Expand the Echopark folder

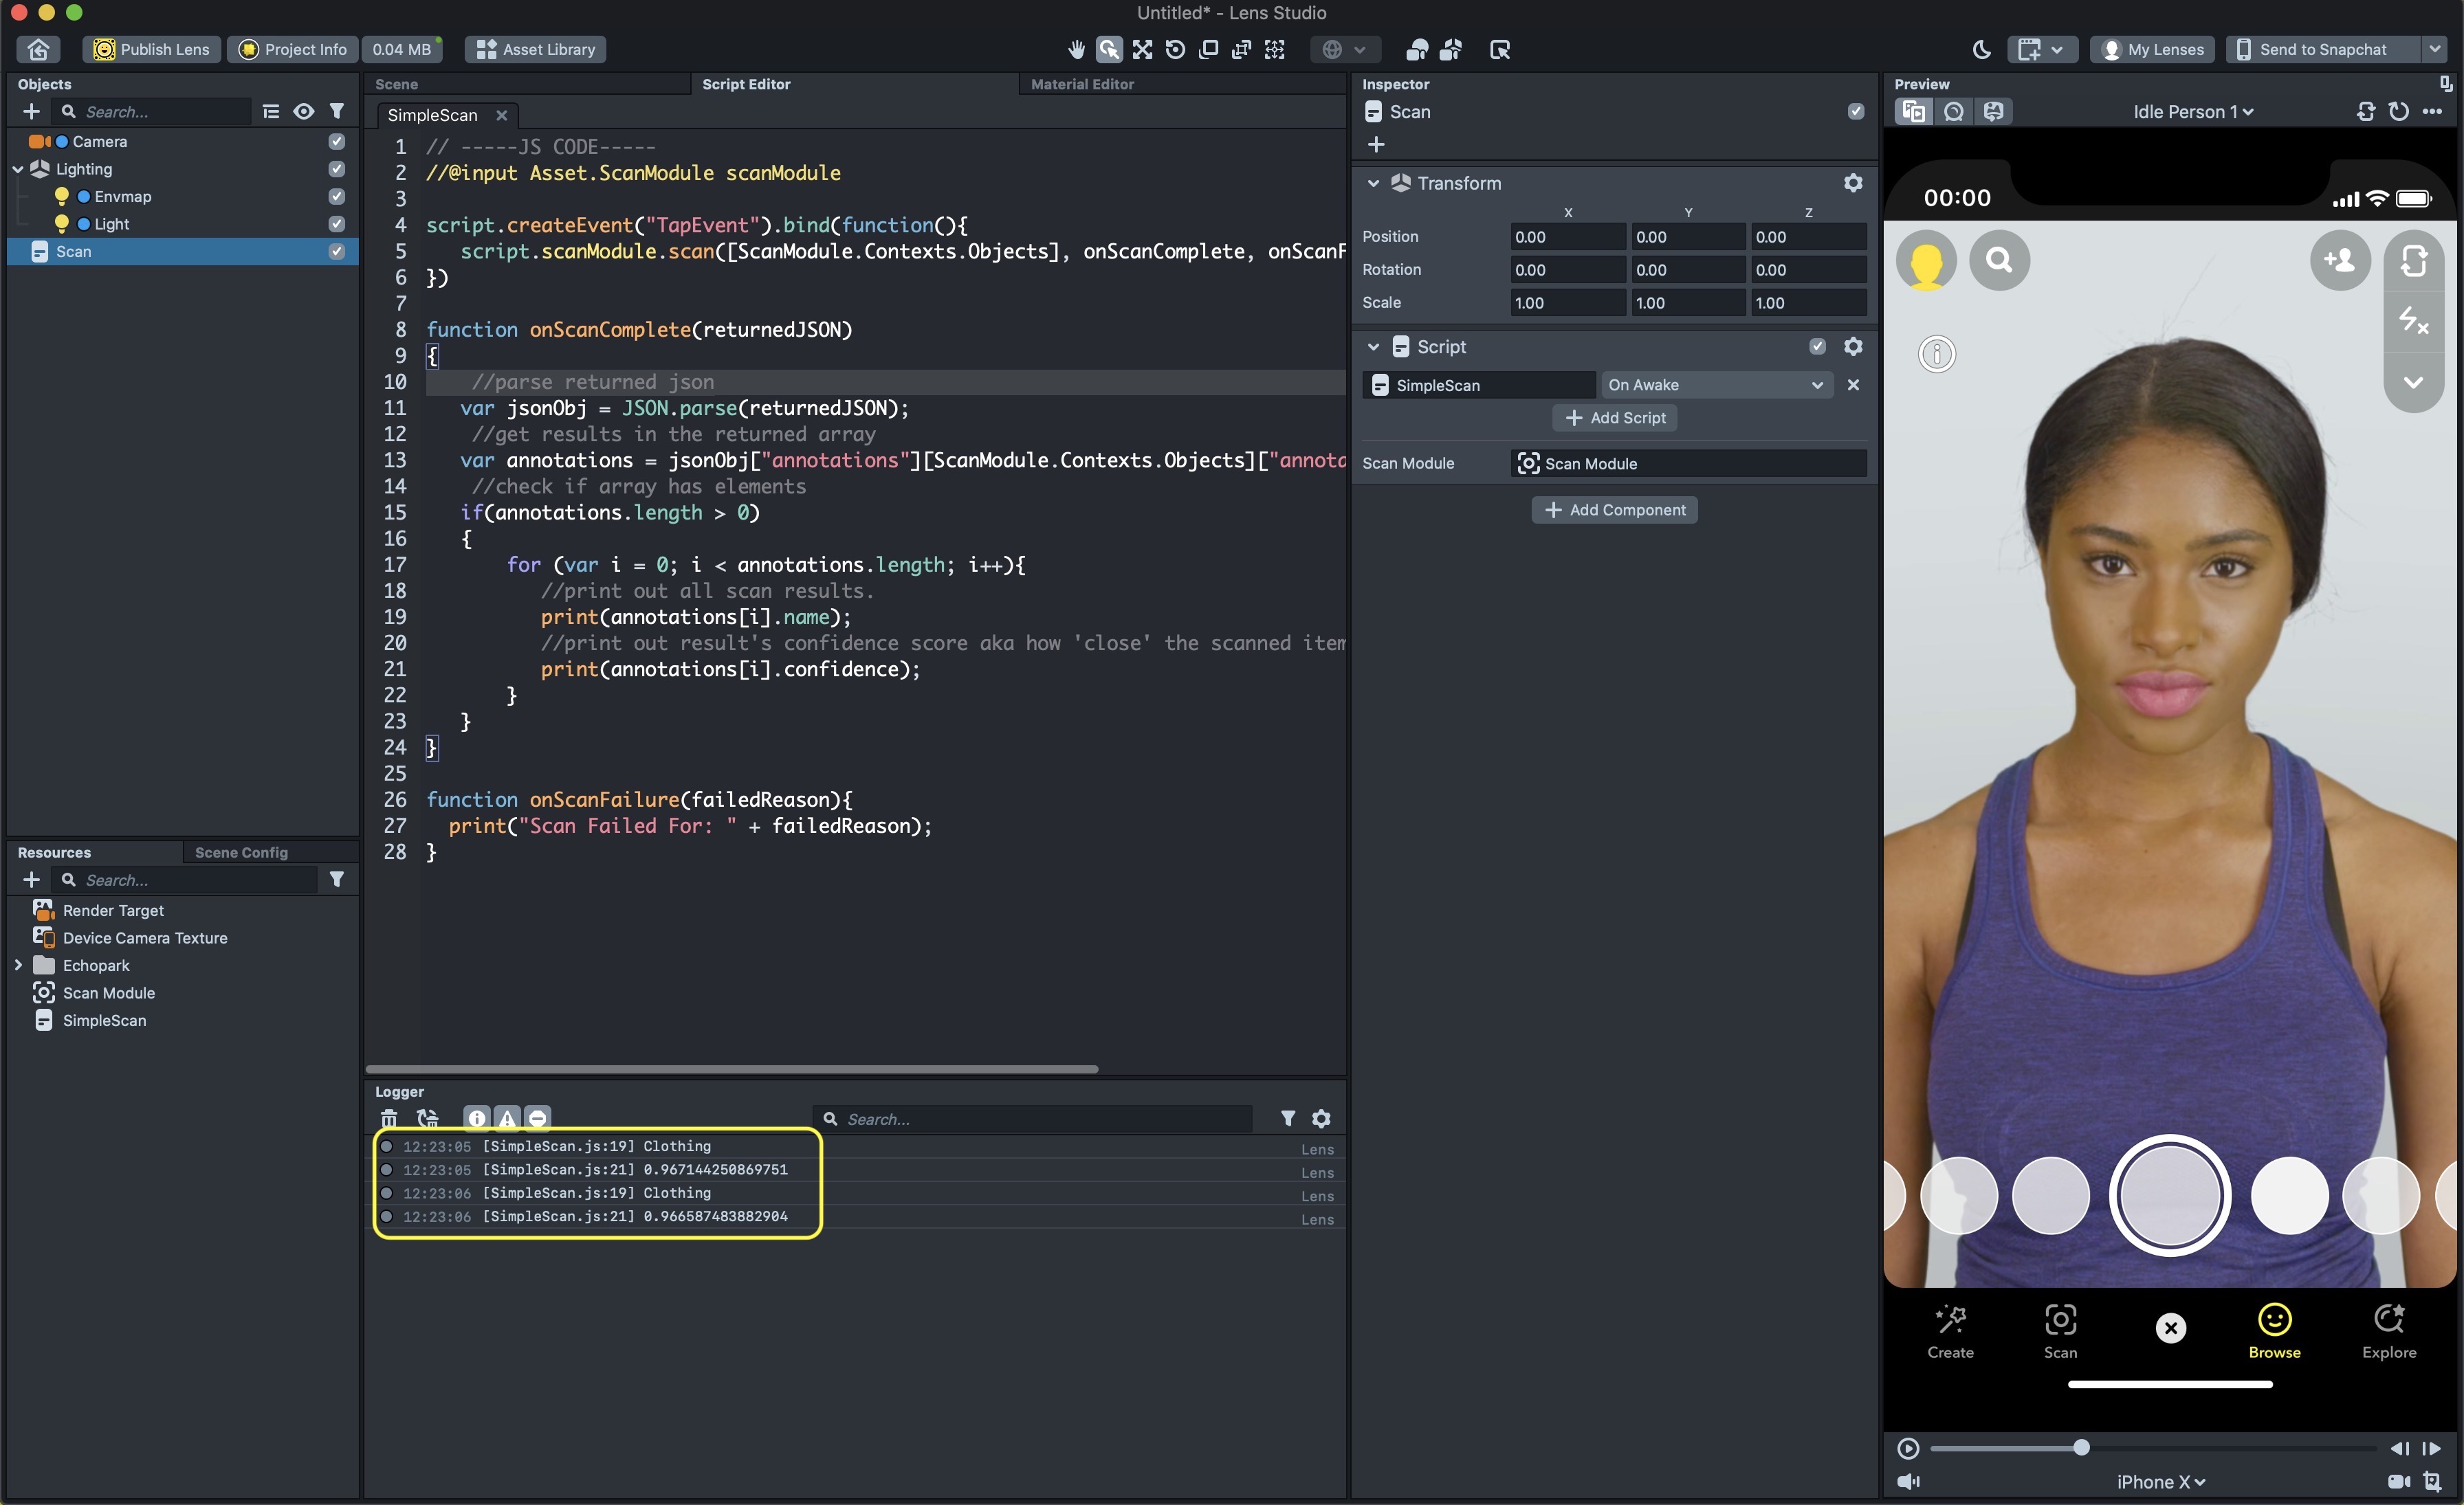(x=18, y=966)
